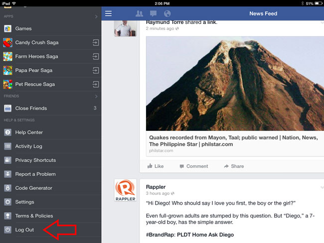Viewport: 324px width, 243px height.
Task: Open the Mayon volcano image
Action: [x=235, y=84]
